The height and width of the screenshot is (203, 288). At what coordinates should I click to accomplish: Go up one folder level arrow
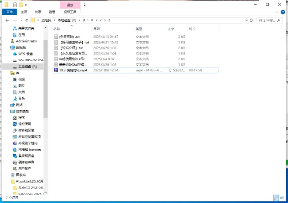coord(27,20)
